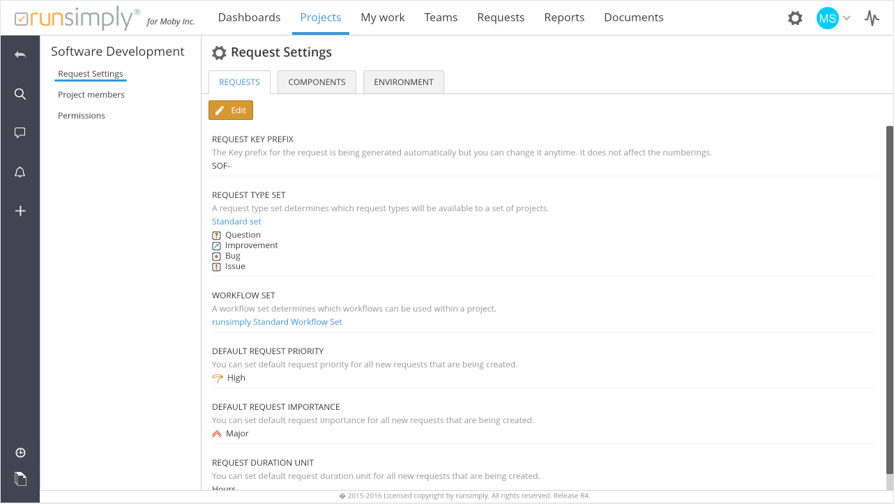The width and height of the screenshot is (894, 504).
Task: Open the chat messages sidebar icon
Action: (20, 133)
